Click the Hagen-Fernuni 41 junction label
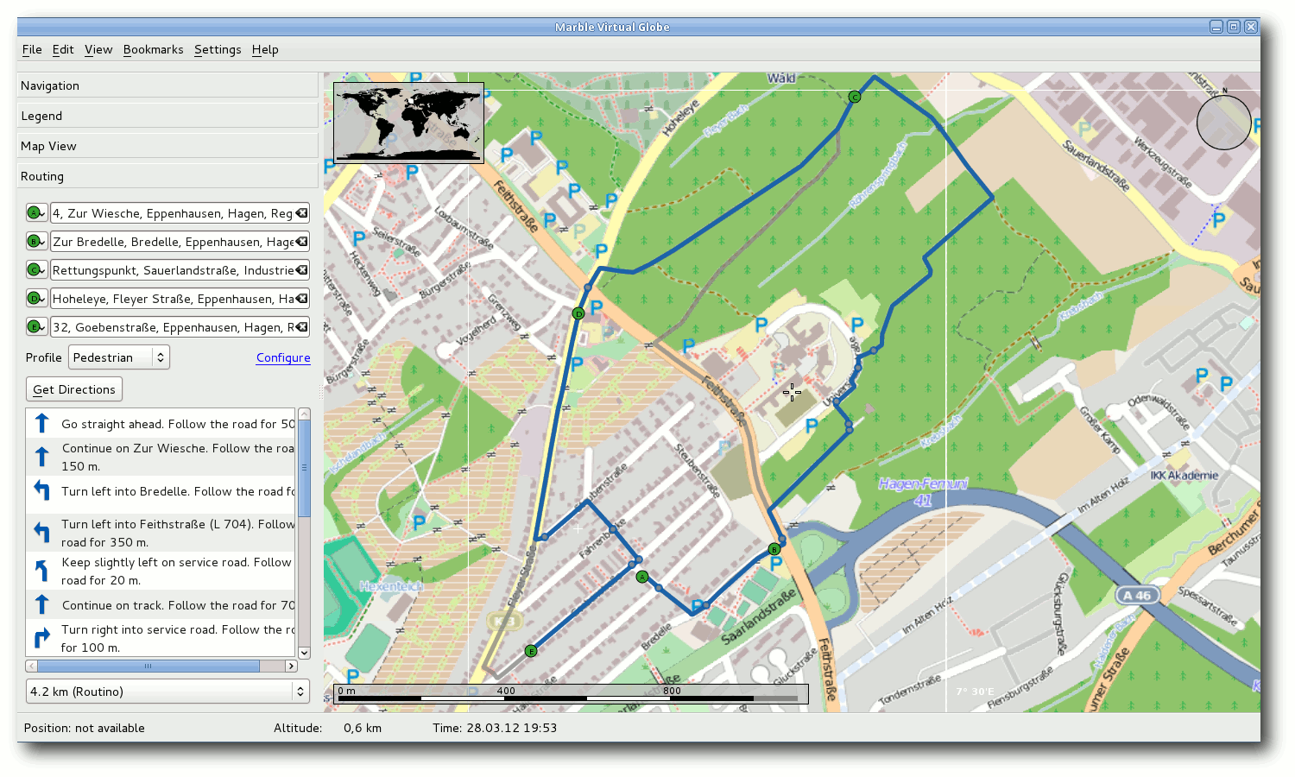The height and width of the screenshot is (777, 1295). coord(923,491)
